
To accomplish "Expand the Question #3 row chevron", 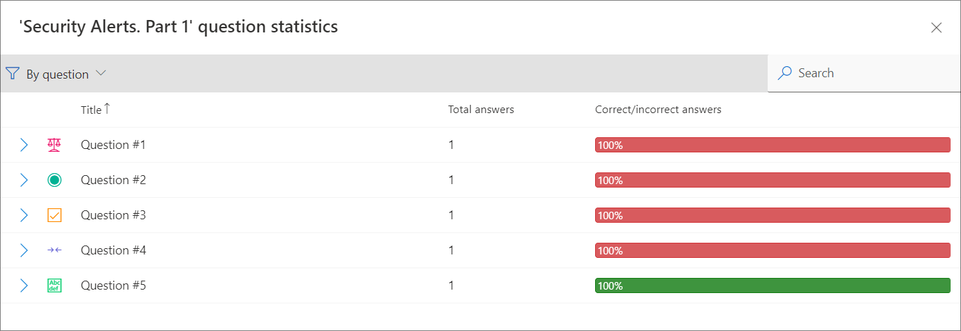I will [23, 215].
